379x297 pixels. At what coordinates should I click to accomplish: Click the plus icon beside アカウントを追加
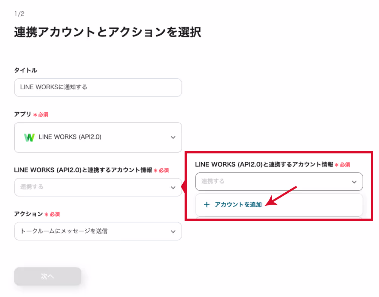click(x=206, y=205)
